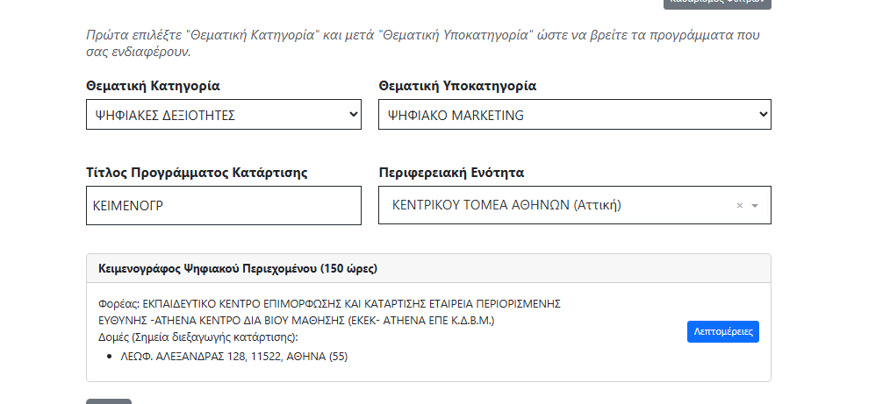Viewport: 890px width, 404px height.
Task: Open the Θεματική Υποκατηγορία dropdown
Action: click(574, 115)
